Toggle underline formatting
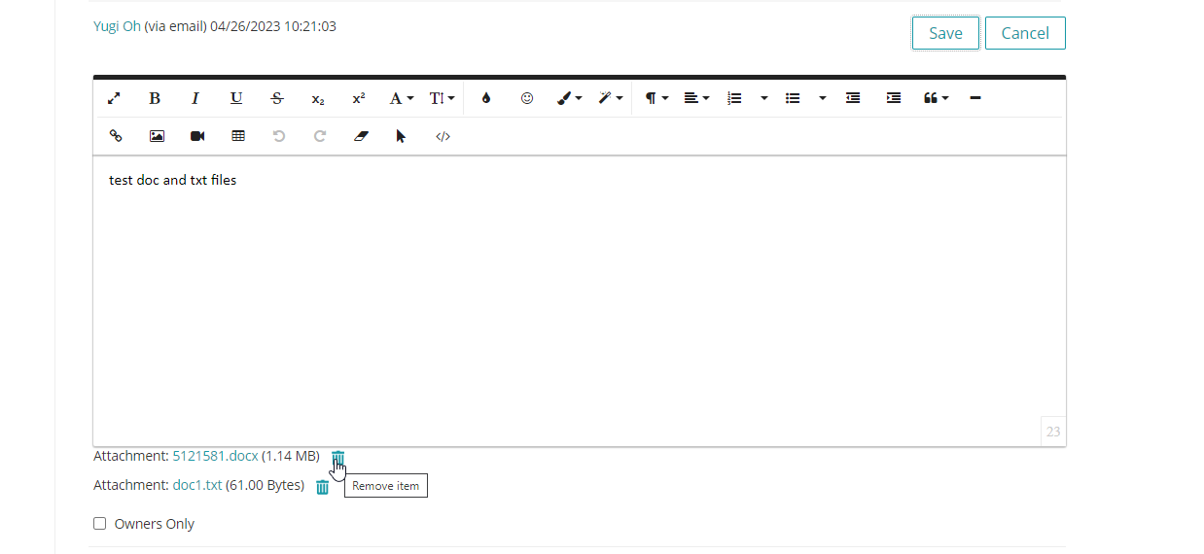 tap(236, 98)
